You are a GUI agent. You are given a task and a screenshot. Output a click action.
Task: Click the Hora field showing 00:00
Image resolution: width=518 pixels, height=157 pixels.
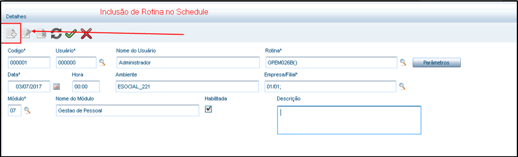tap(86, 87)
